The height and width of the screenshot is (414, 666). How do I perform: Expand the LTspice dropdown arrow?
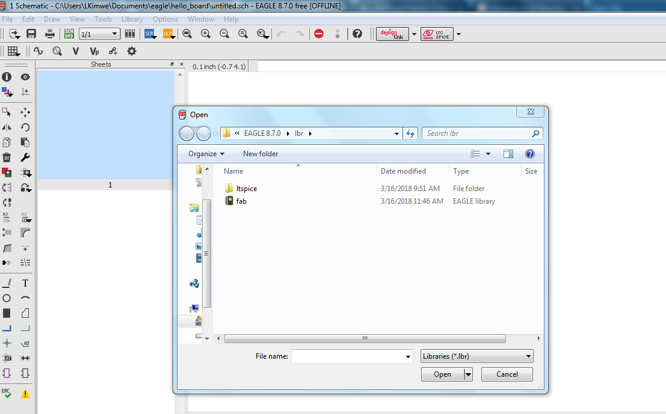[458, 34]
